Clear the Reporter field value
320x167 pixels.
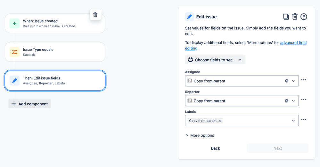(287, 101)
